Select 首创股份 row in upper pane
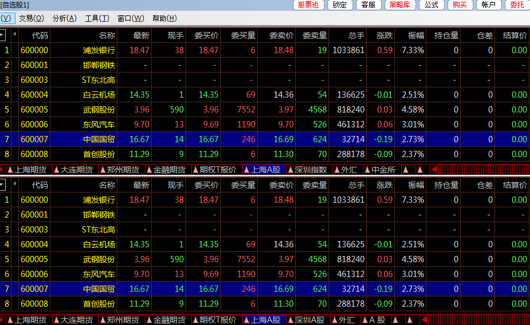 tap(265, 154)
